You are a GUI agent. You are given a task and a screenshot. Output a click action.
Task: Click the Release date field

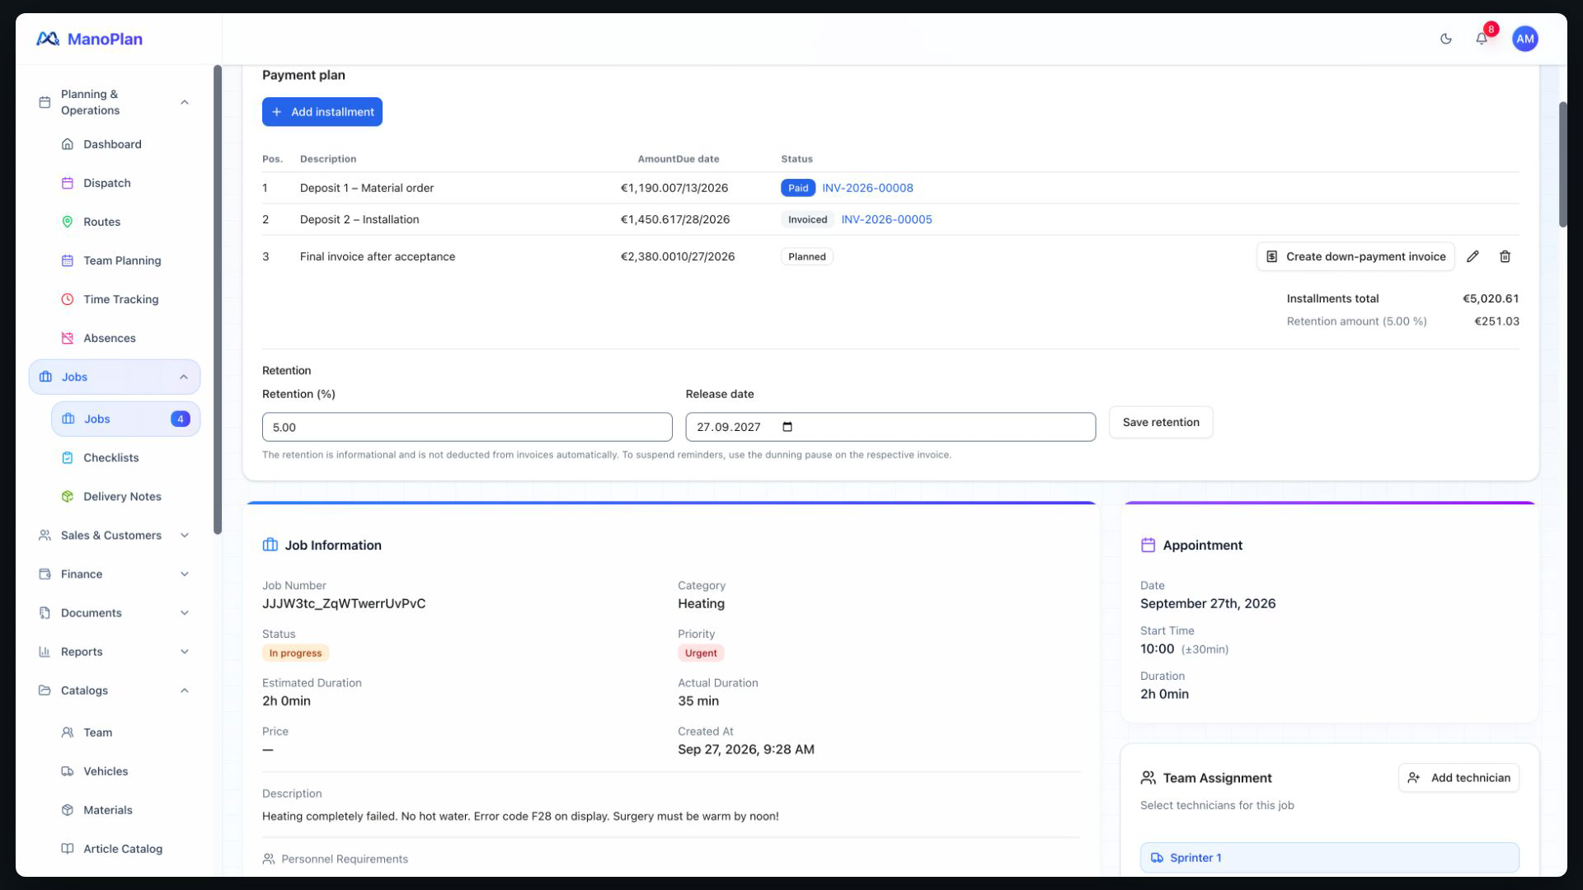890,427
